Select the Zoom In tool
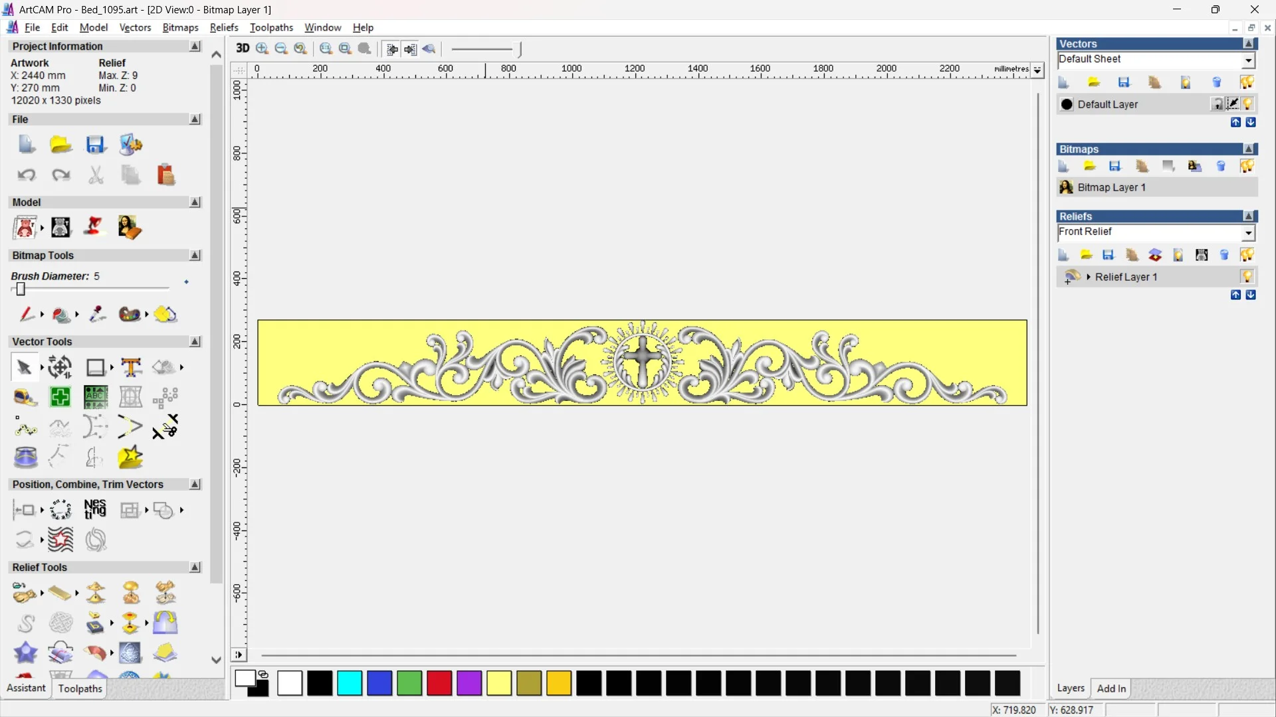The height and width of the screenshot is (717, 1276). point(262,48)
